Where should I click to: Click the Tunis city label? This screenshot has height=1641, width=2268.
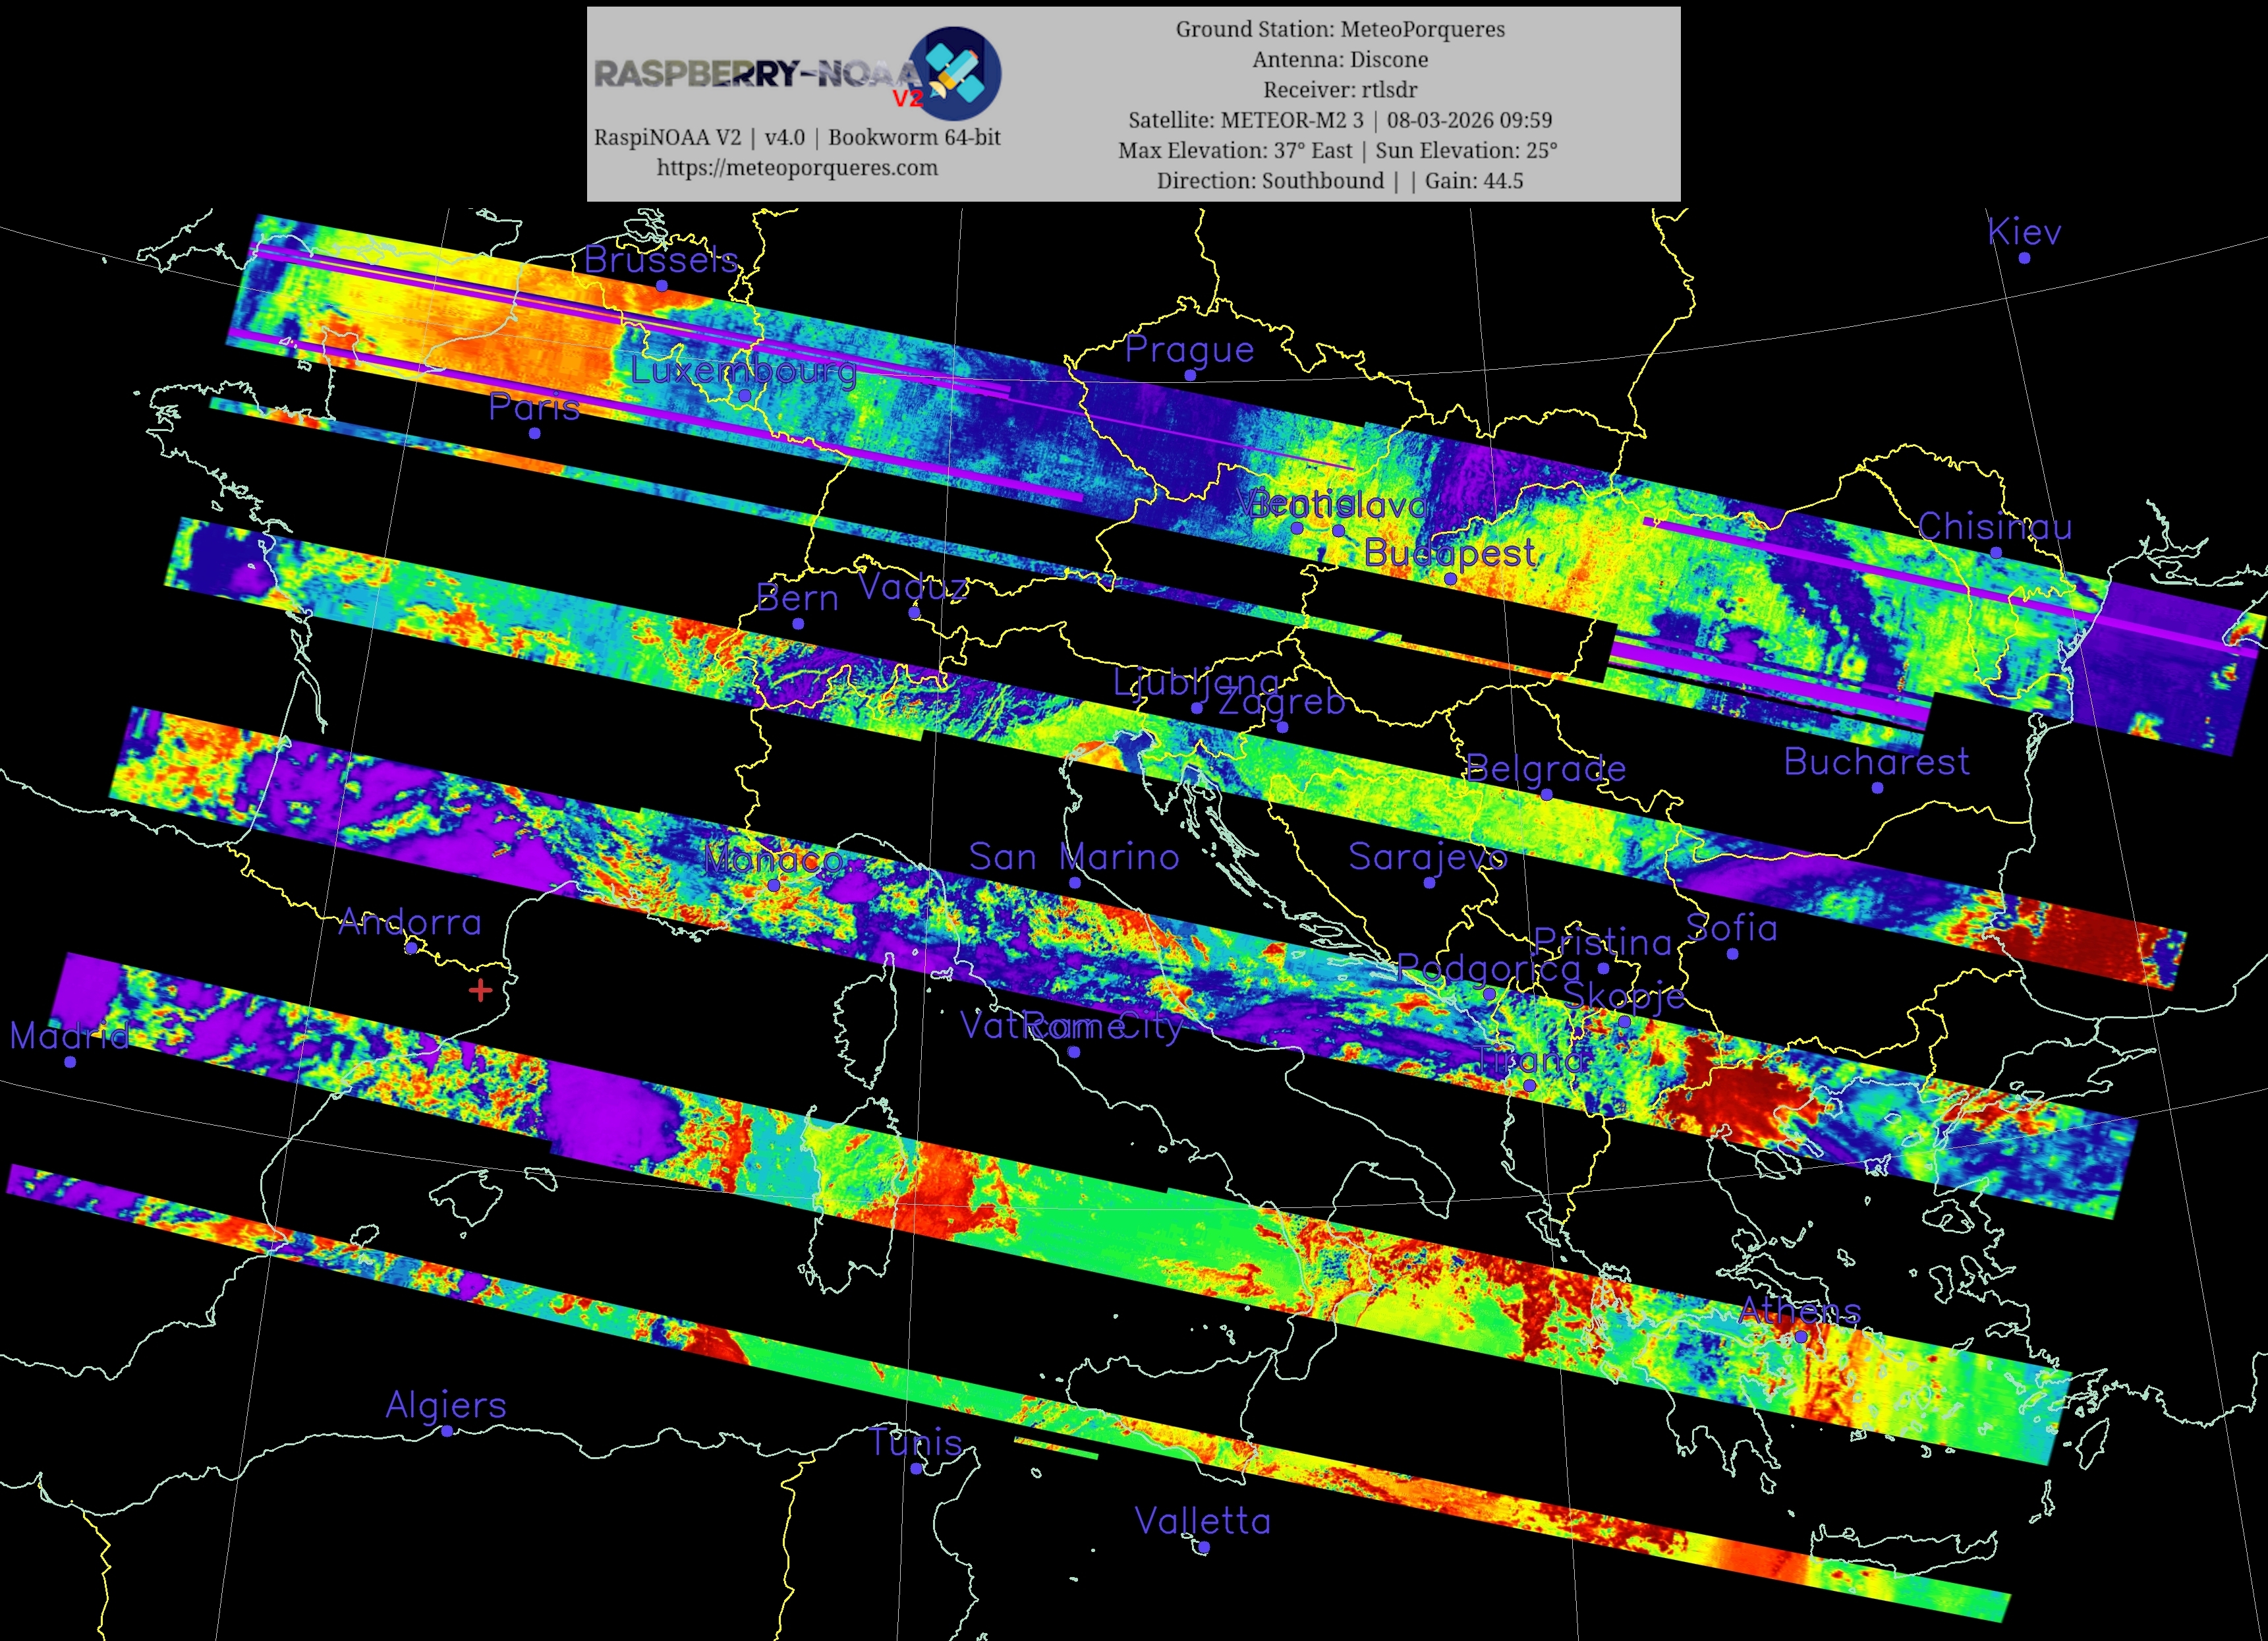point(915,1442)
